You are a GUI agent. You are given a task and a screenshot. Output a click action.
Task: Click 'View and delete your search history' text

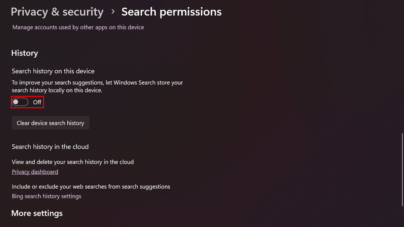click(x=73, y=162)
